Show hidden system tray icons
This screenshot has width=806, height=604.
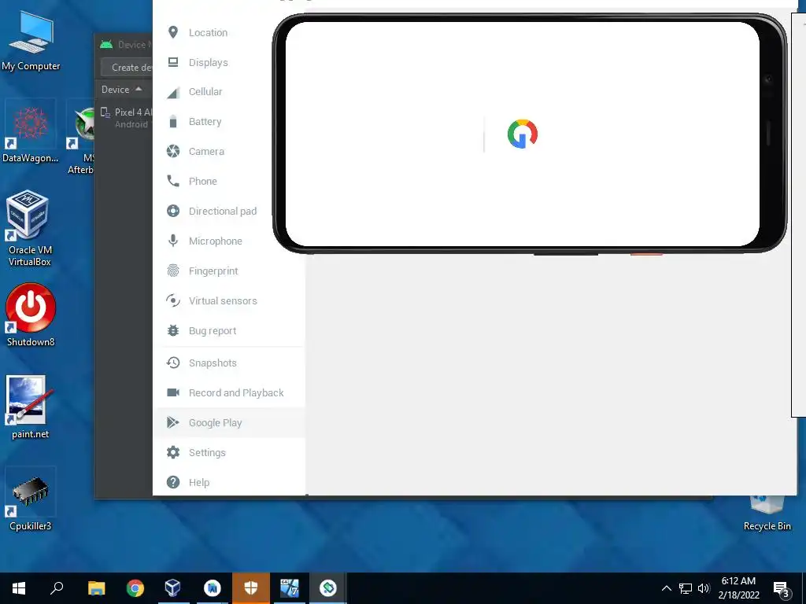tap(666, 588)
